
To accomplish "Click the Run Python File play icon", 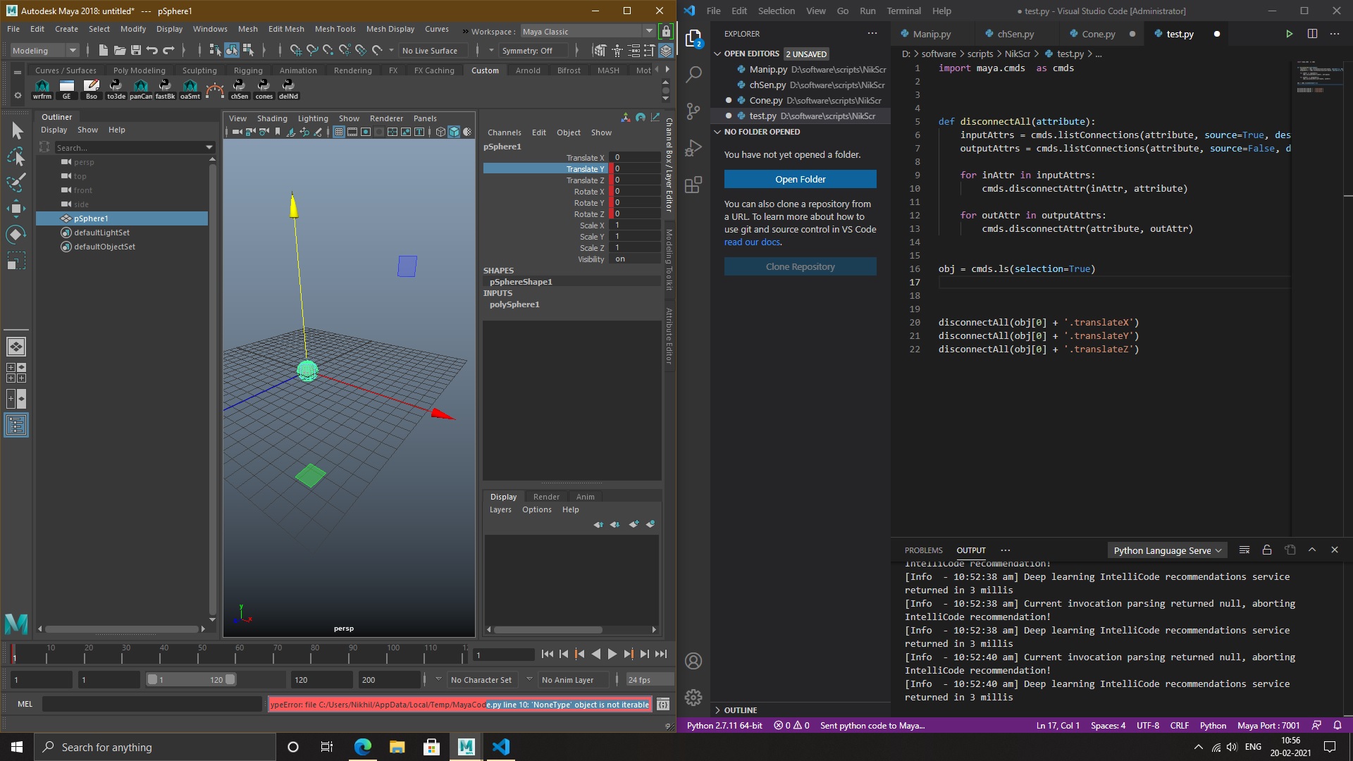I will (x=1289, y=34).
